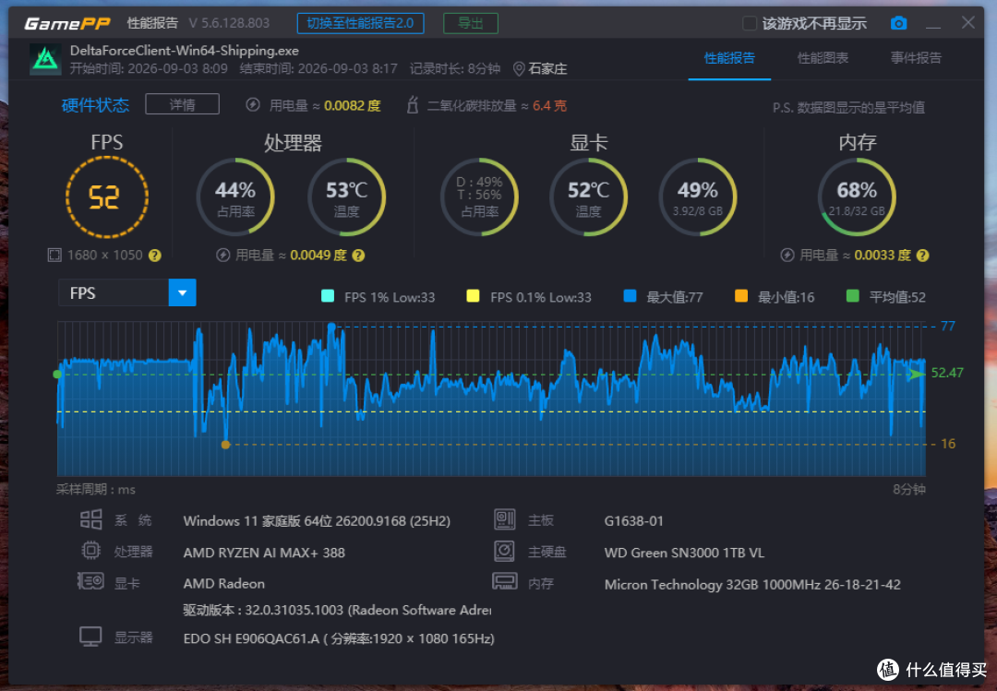Open the FPS chart metric dropdown arrow
Screen dimensions: 997x691
(182, 292)
